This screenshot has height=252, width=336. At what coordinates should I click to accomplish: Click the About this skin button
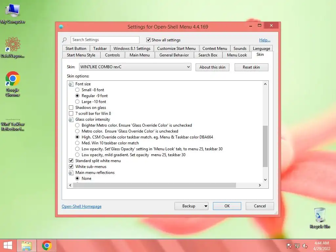click(212, 67)
